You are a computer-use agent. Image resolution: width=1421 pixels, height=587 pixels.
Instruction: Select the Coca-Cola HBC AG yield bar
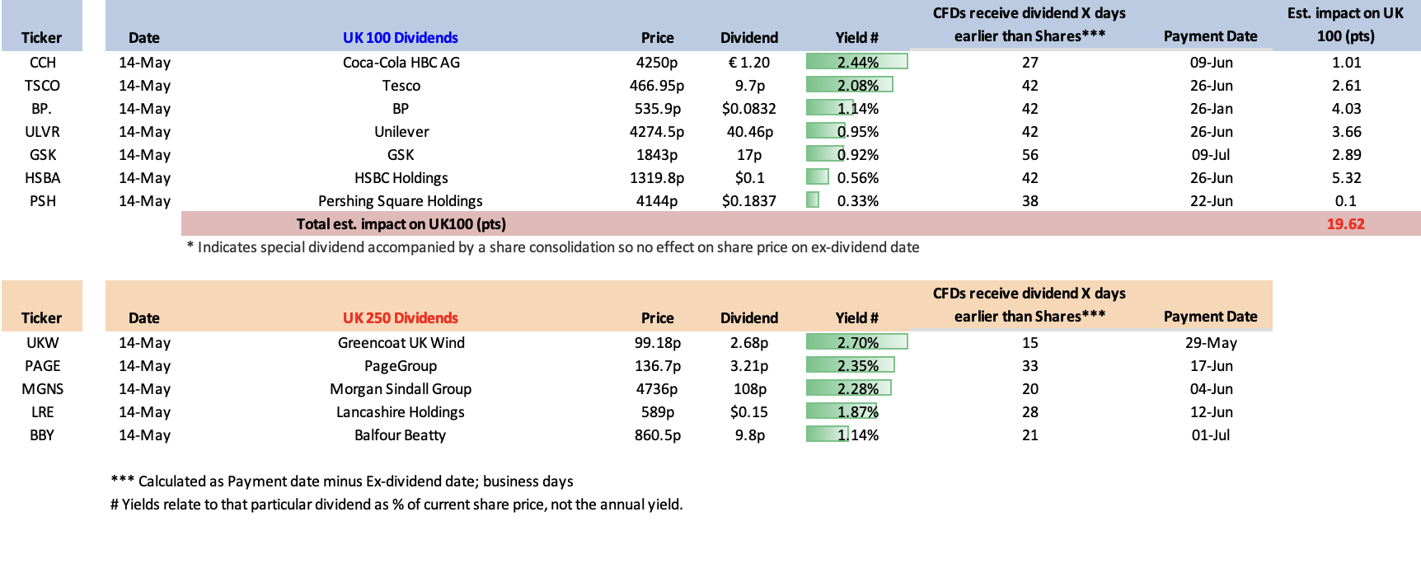857,62
